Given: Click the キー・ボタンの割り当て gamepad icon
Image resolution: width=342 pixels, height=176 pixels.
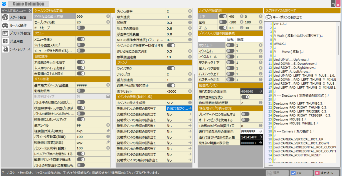Looking at the screenshot, I should [268, 17].
